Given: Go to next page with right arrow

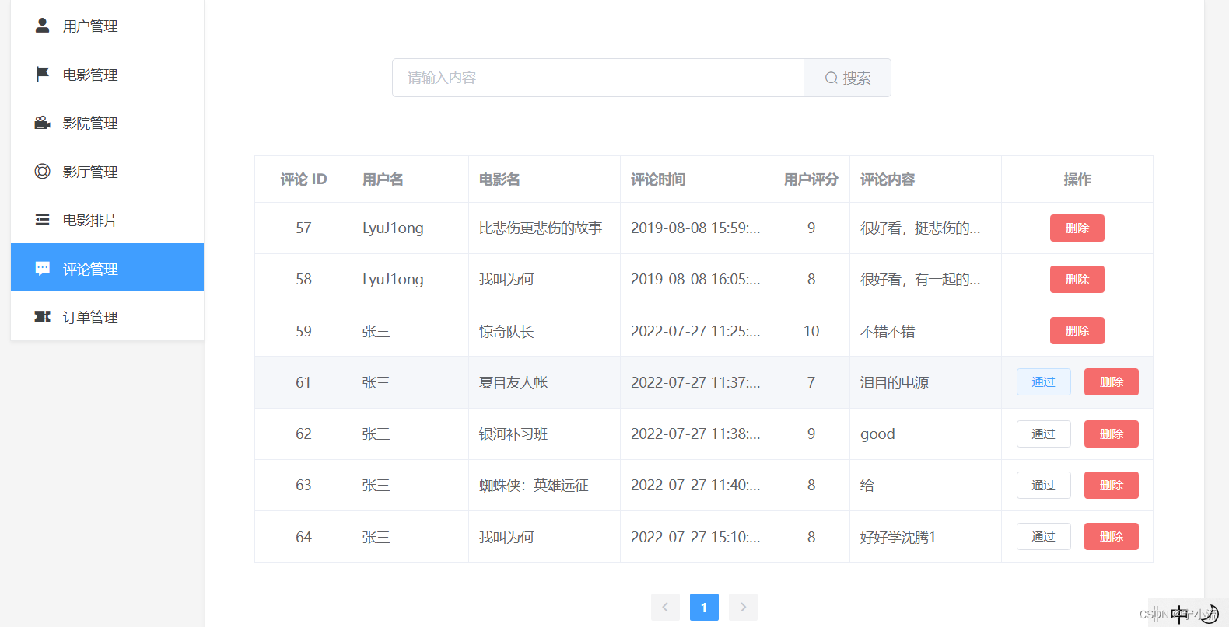Looking at the screenshot, I should (743, 607).
